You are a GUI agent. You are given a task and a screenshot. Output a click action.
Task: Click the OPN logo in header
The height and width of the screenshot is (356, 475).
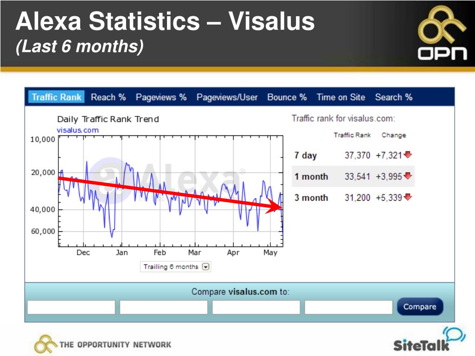(x=442, y=33)
